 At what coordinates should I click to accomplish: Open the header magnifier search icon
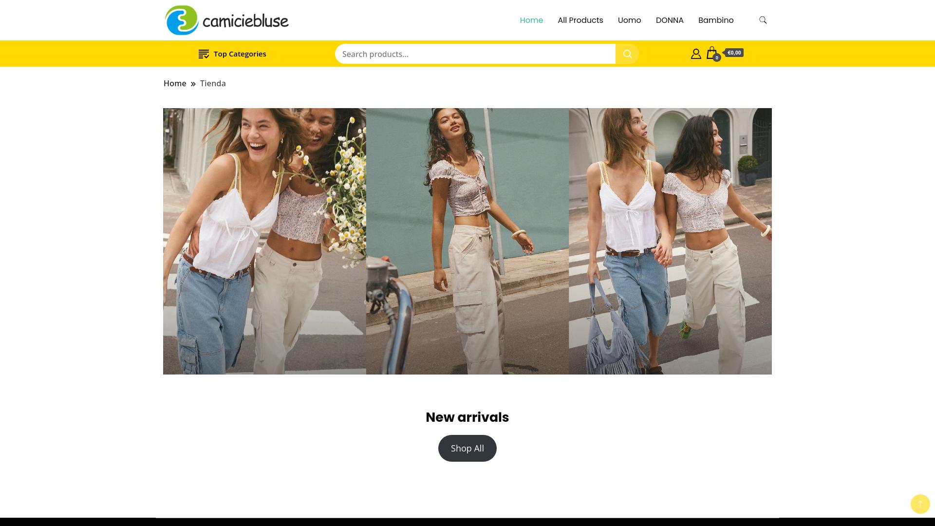pyautogui.click(x=763, y=20)
